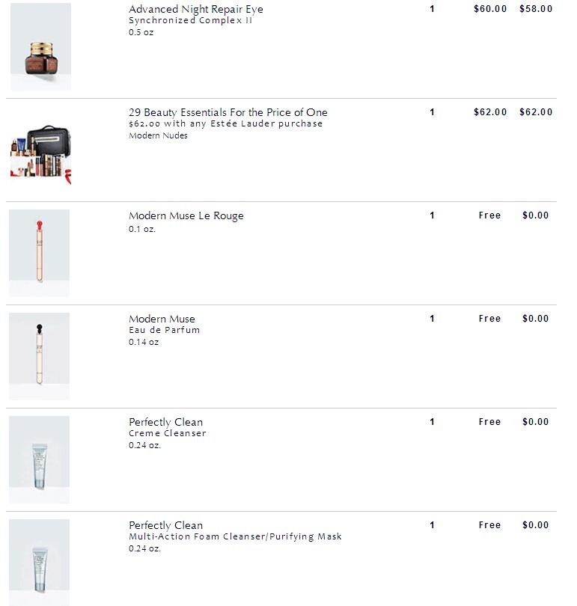Click the Free price for Modern Muse Le Rouge

click(x=489, y=215)
